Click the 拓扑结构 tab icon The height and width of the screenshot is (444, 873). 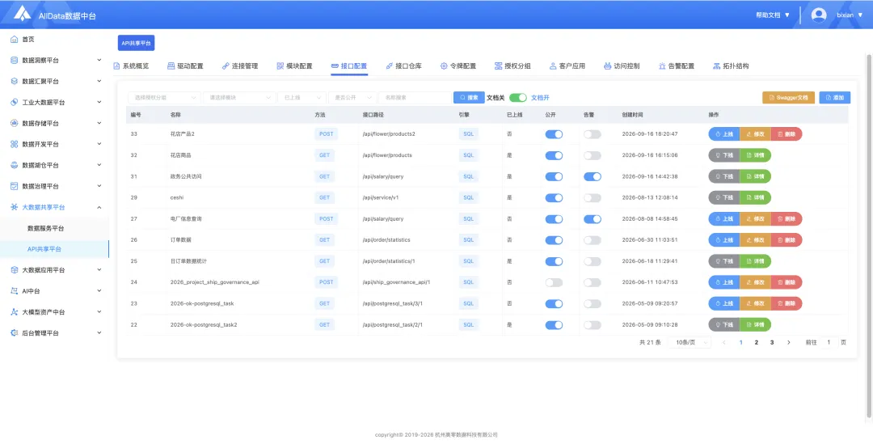(716, 66)
